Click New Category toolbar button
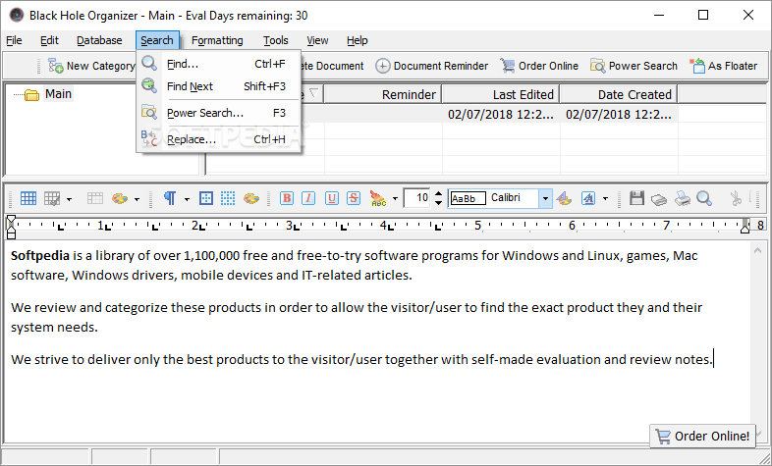The width and height of the screenshot is (772, 466). [91, 66]
